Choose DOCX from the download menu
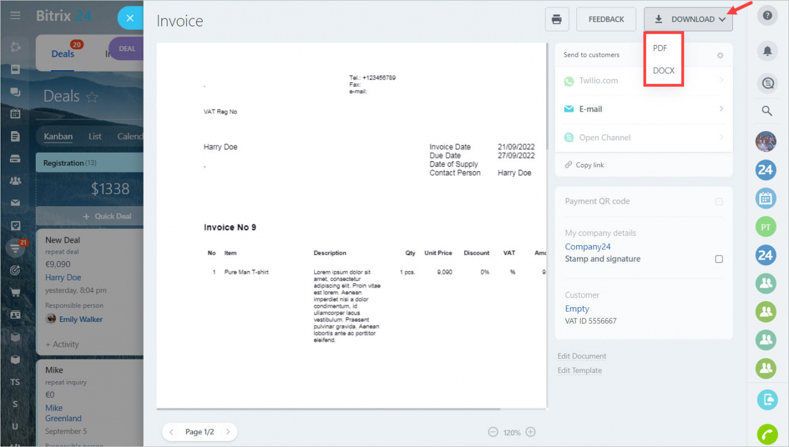The image size is (789, 447). pyautogui.click(x=663, y=71)
